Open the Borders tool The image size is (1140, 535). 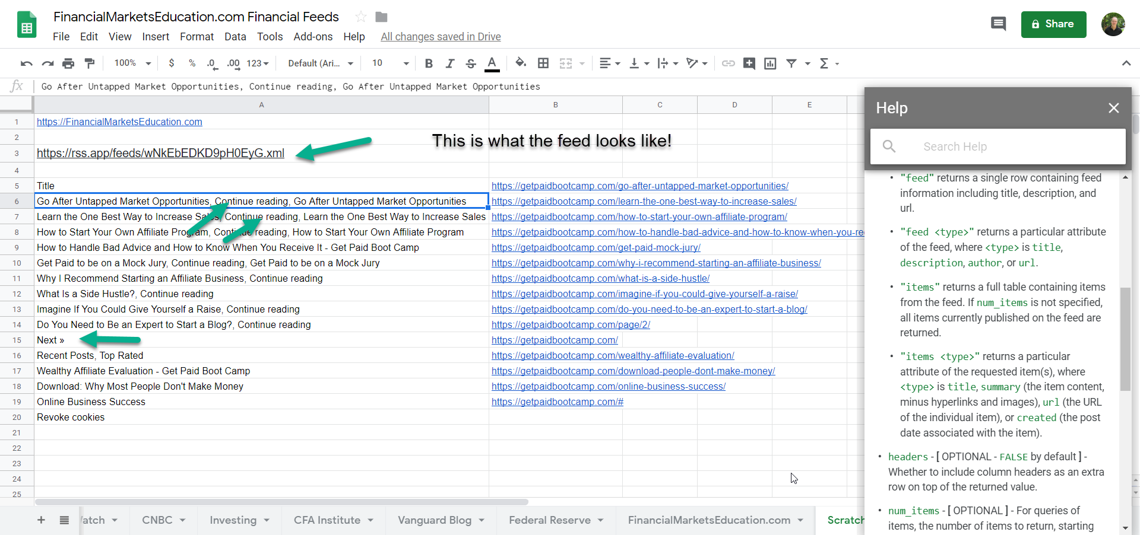[543, 63]
